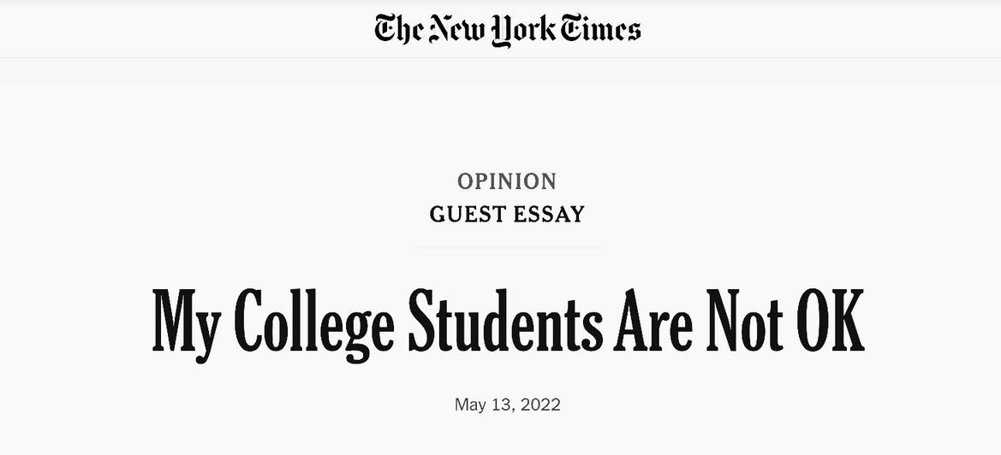
Task: Click the word "Are" in the headline
Action: (653, 321)
